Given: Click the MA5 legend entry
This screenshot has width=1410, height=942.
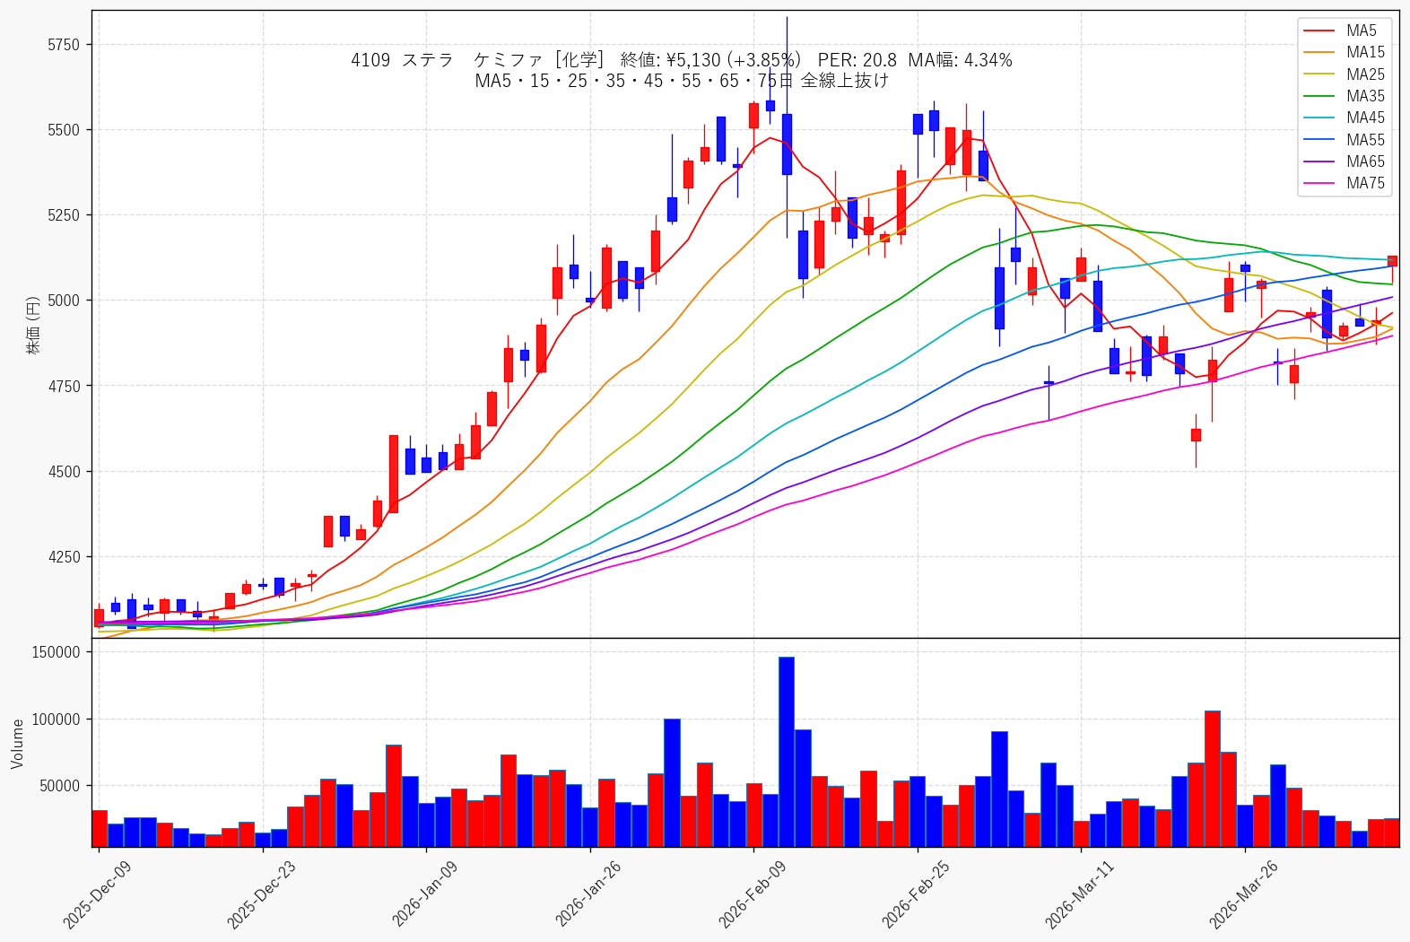Looking at the screenshot, I should tap(1344, 31).
